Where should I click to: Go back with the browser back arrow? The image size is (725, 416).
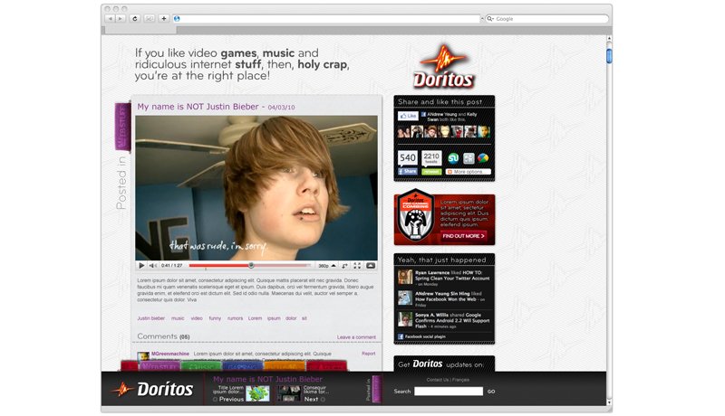point(110,18)
